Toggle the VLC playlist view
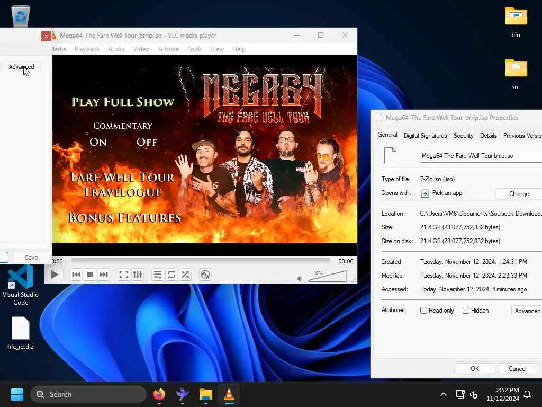 pos(158,275)
